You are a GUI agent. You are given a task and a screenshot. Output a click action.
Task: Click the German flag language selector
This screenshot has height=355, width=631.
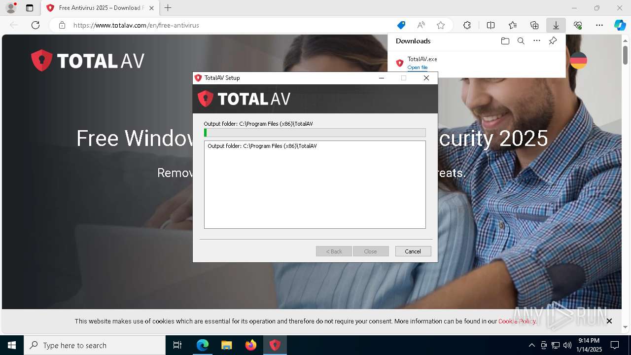(x=578, y=61)
